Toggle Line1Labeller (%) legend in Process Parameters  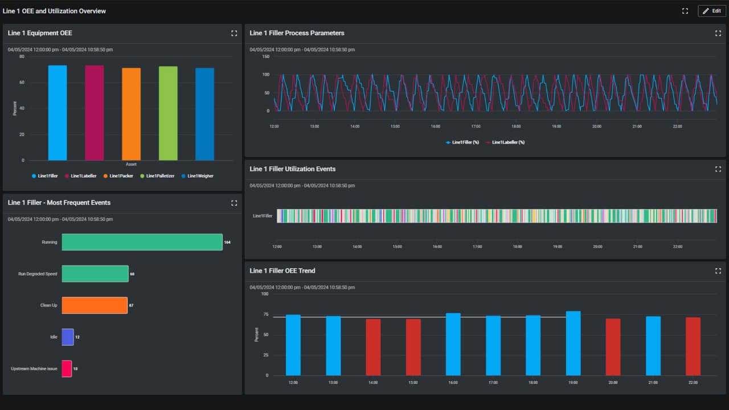point(505,142)
